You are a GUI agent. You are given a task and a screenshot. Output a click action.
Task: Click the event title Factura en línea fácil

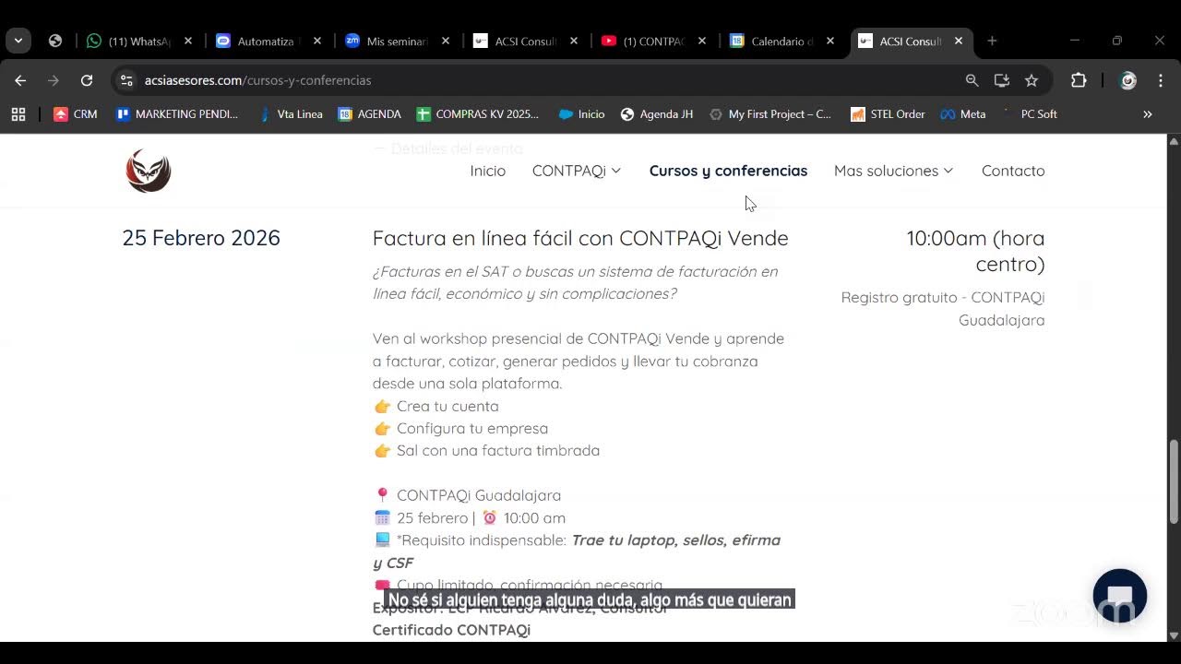pos(580,238)
